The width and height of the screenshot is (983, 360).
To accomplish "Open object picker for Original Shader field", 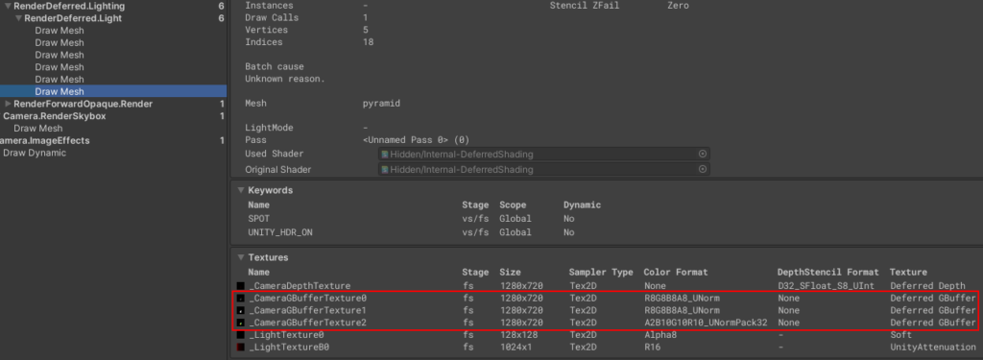I will (702, 169).
